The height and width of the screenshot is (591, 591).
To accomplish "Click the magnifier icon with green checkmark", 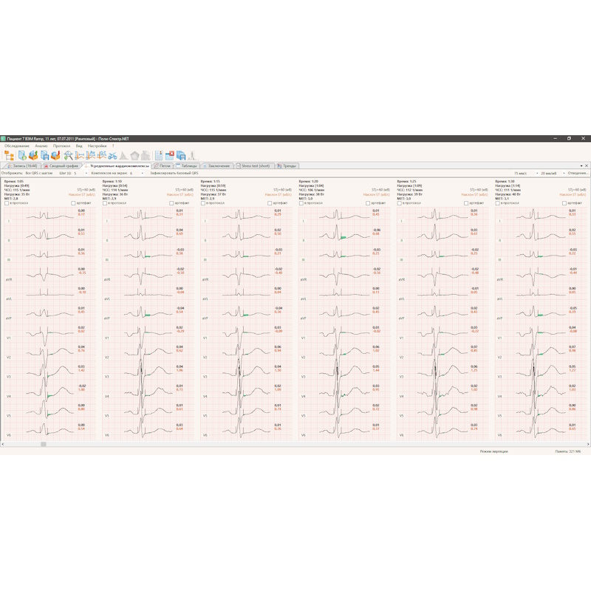I will [x=68, y=155].
